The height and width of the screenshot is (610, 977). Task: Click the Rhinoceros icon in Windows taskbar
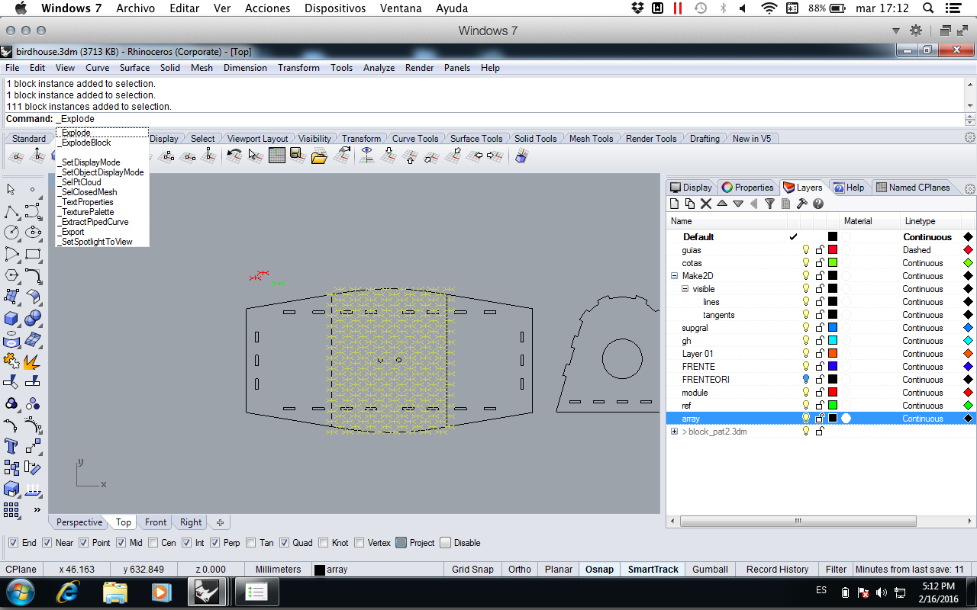coord(207,592)
